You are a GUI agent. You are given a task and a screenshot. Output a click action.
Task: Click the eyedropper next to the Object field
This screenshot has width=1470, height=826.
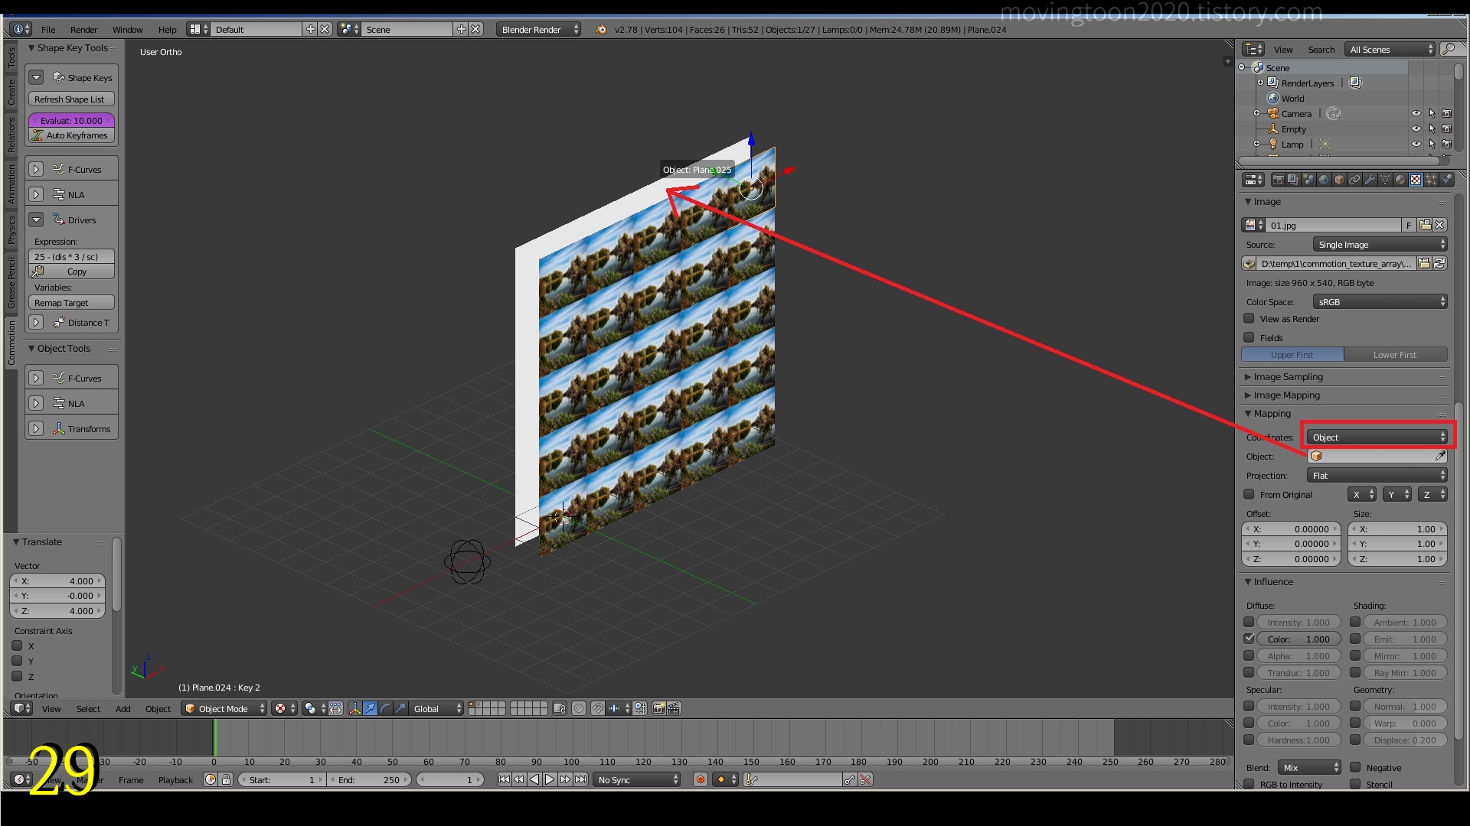point(1439,456)
